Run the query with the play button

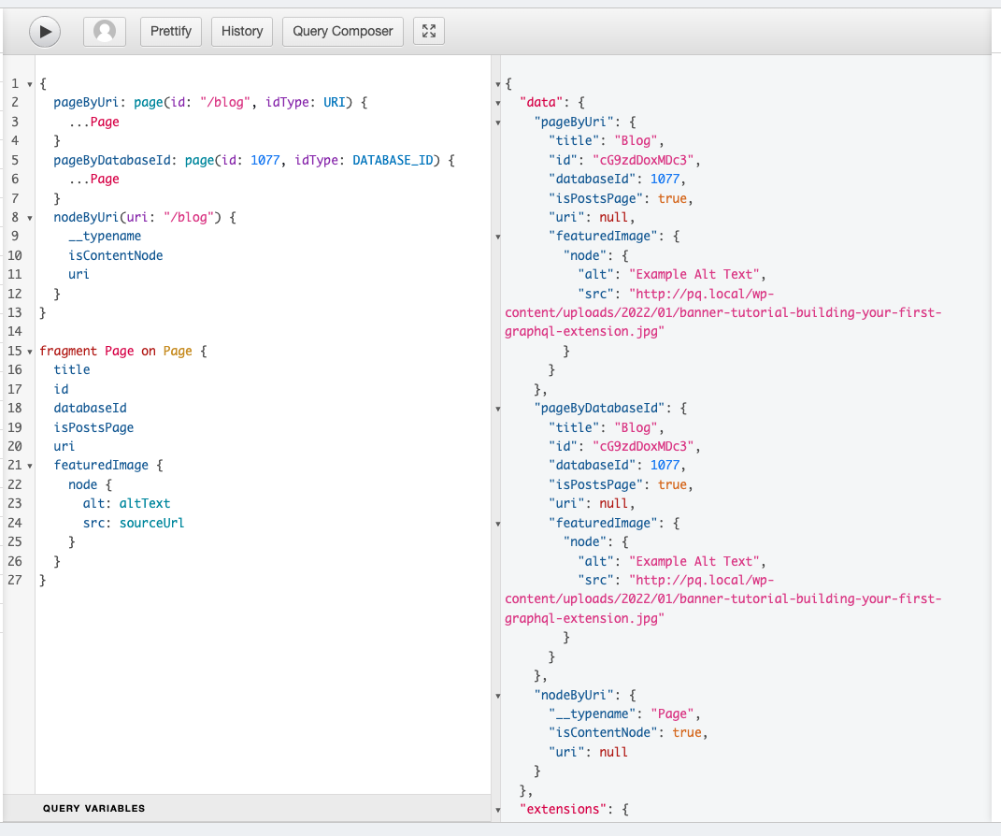(x=45, y=31)
